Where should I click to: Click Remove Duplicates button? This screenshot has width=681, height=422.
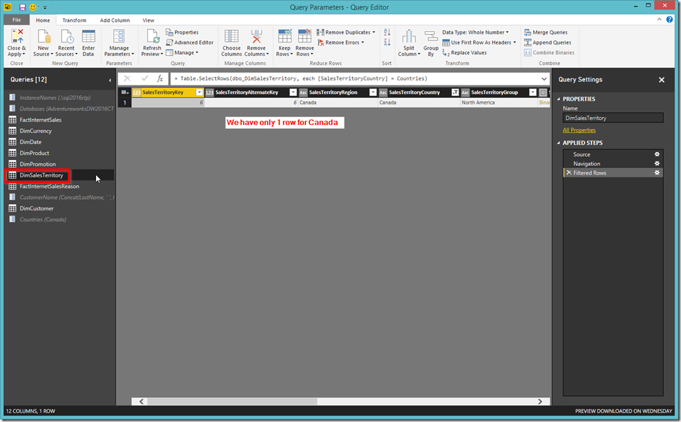346,32
